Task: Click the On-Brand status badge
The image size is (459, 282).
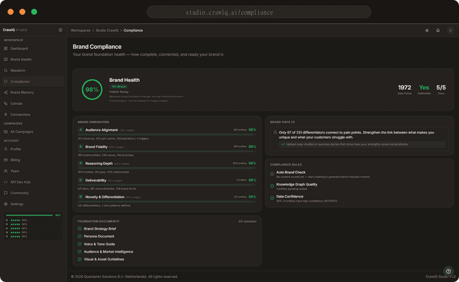Action: click(x=119, y=87)
